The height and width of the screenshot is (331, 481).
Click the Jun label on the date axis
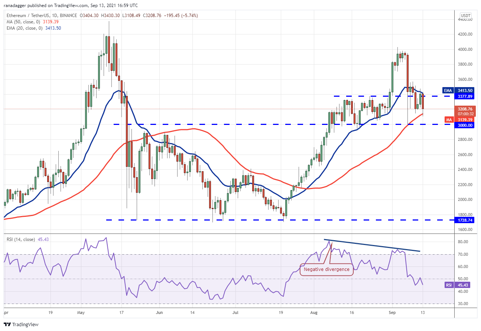point(159,313)
